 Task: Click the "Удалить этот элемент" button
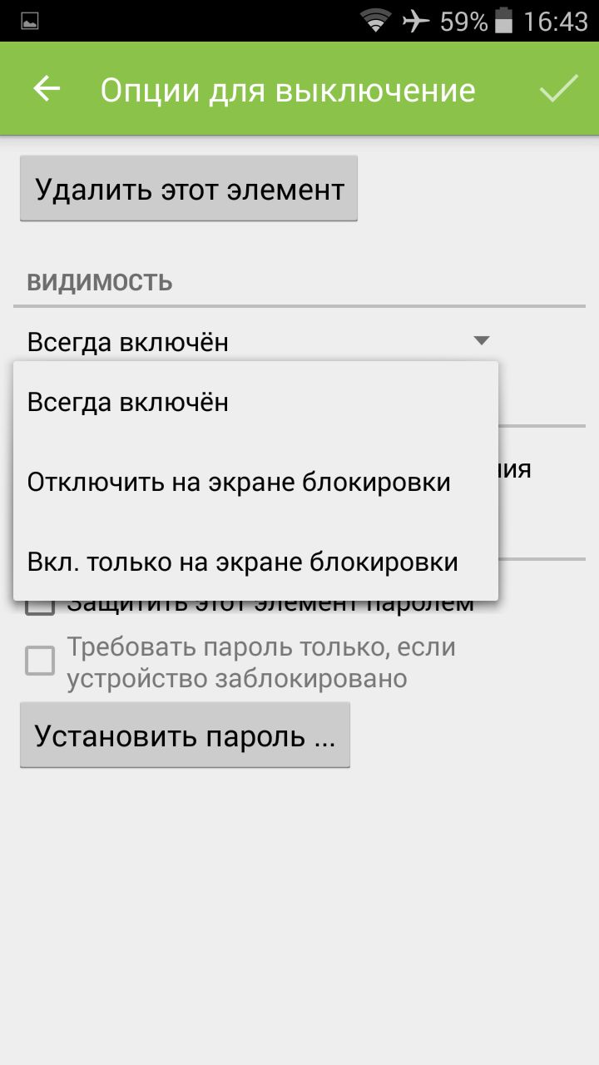coord(189,189)
